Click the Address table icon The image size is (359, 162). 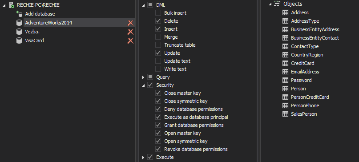(x=285, y=12)
